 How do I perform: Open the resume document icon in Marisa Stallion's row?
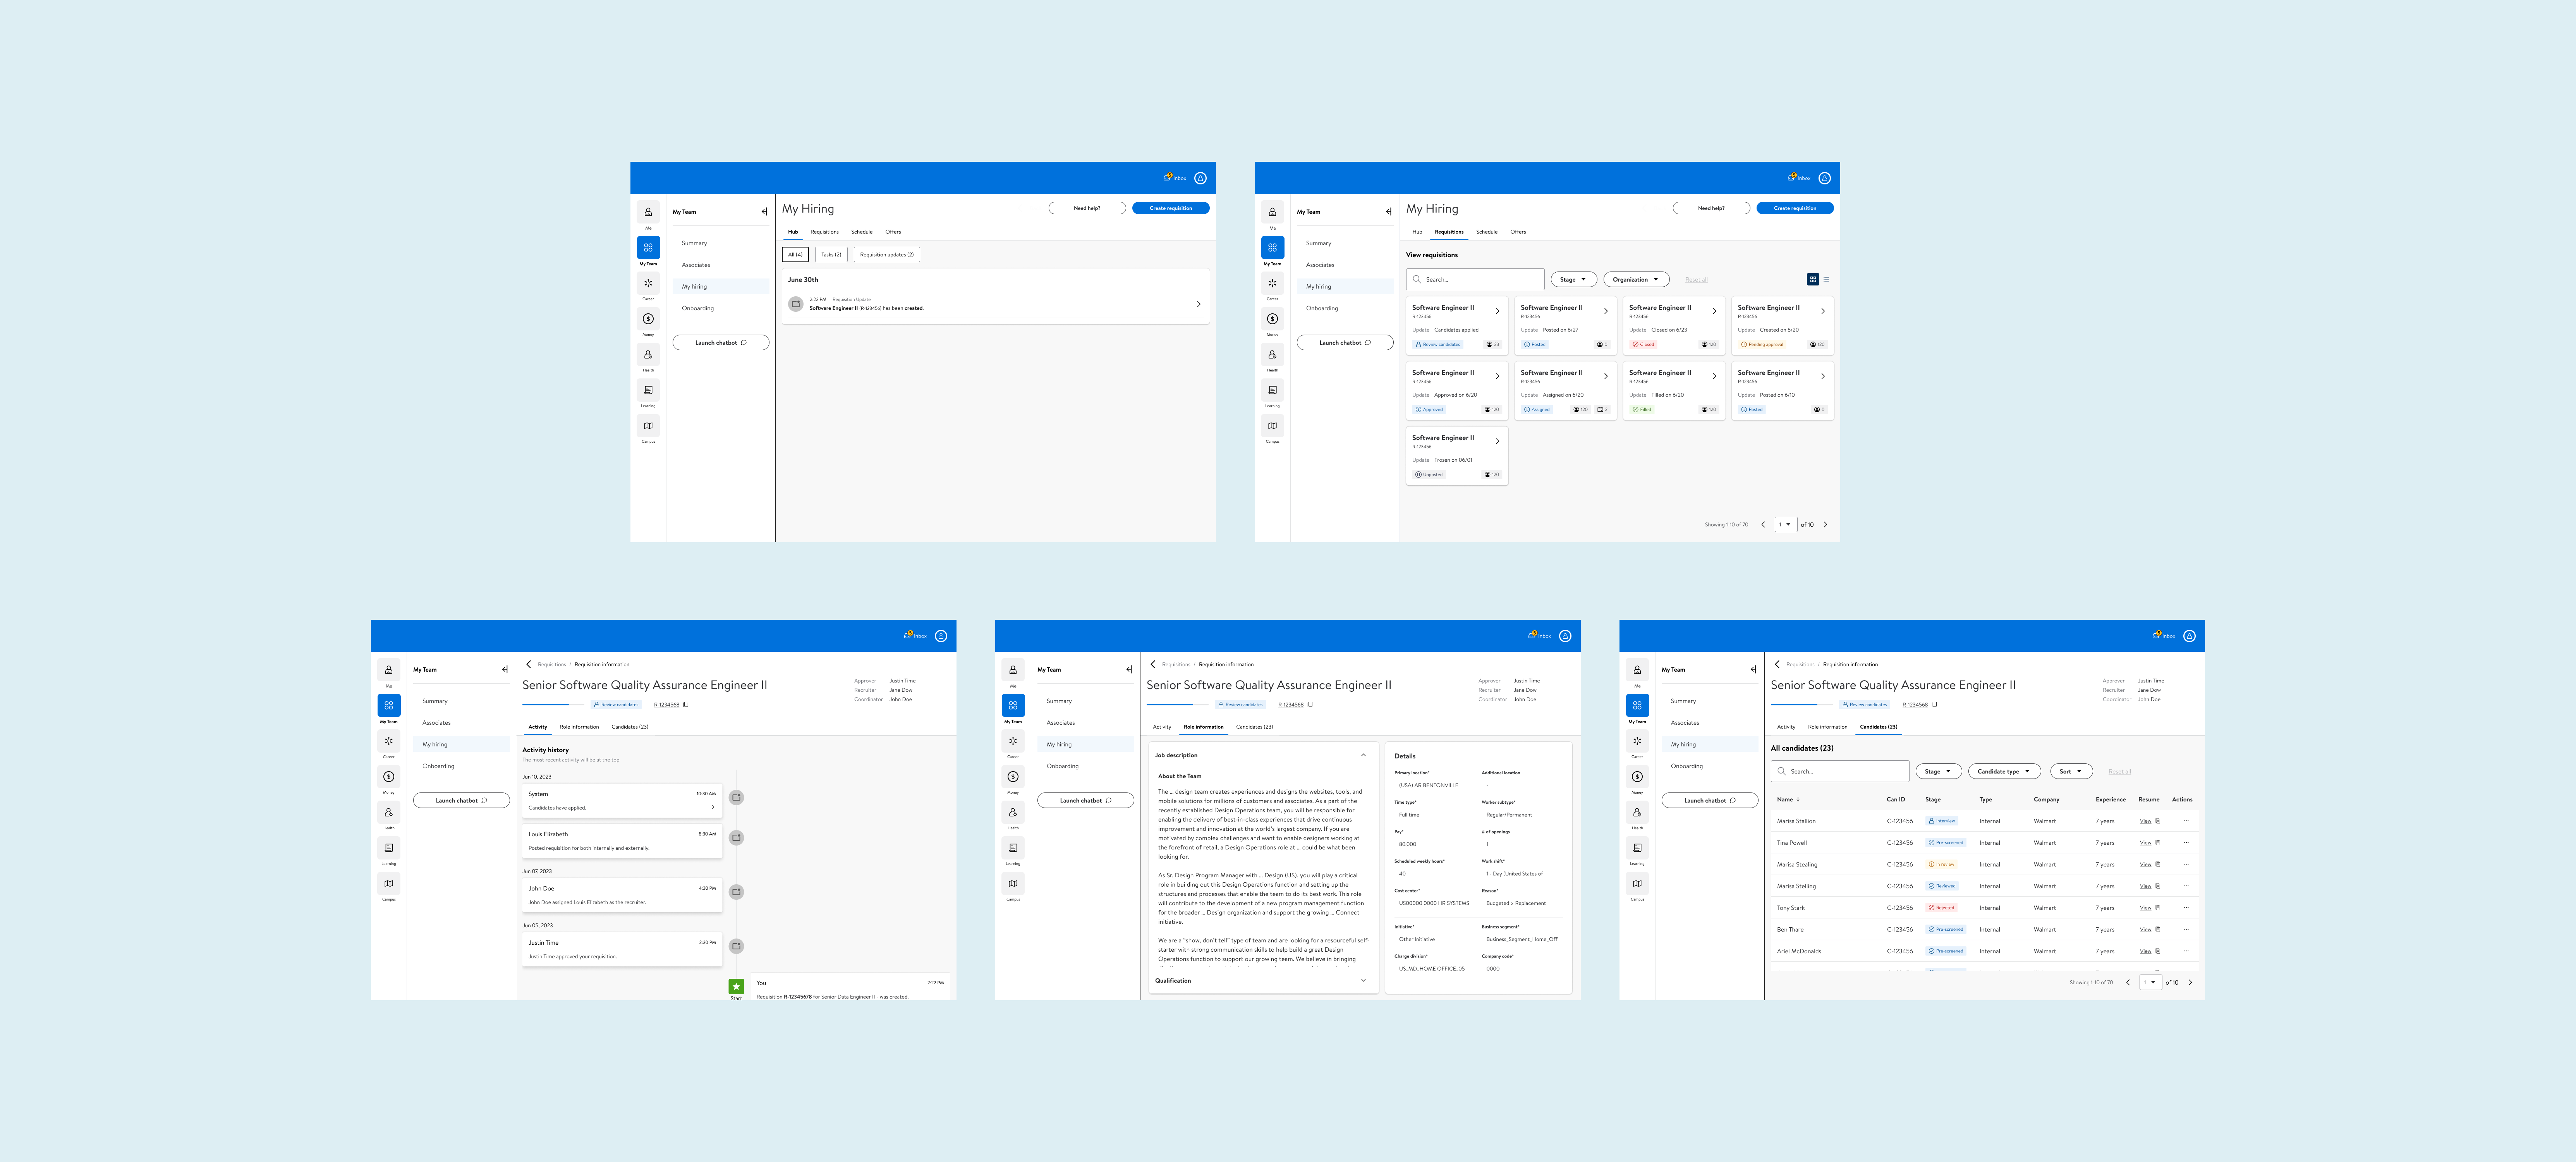(2158, 821)
